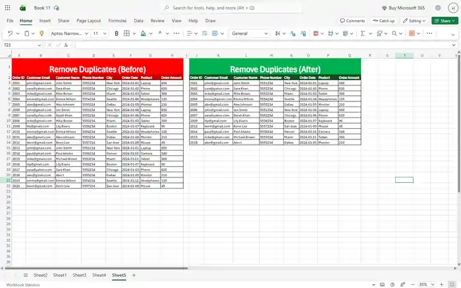
Task: Click zoom out minus in status bar
Action: (412, 285)
